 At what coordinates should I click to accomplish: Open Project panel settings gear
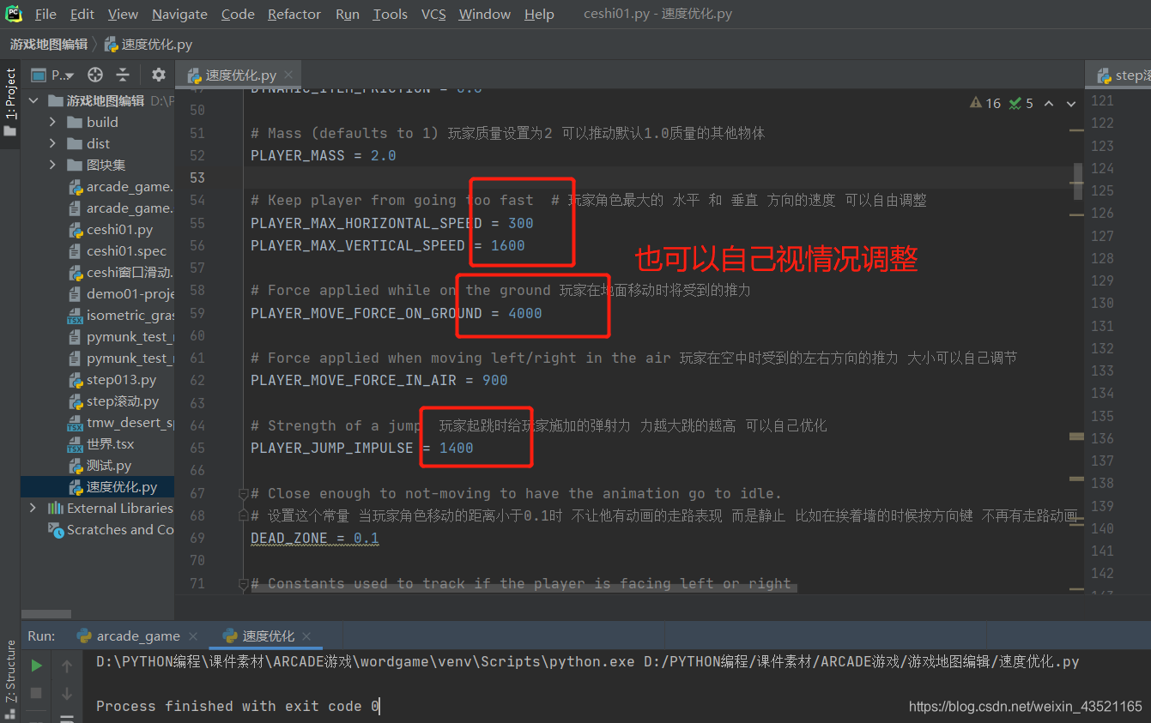[x=158, y=75]
